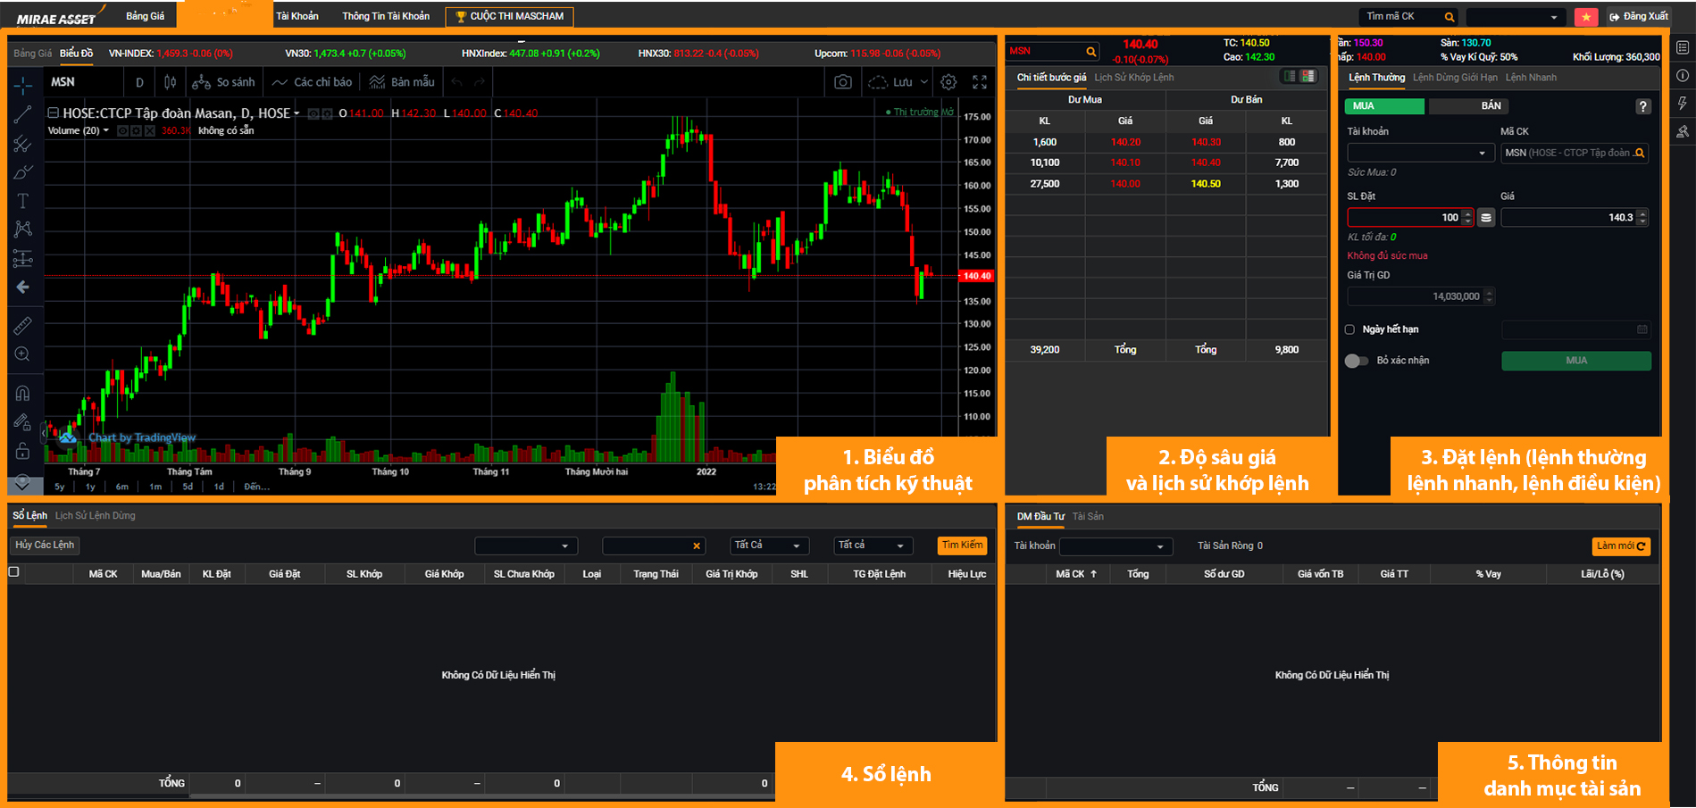Image resolution: width=1696 pixels, height=808 pixels.
Task: Enter fullscreen mode on the chart
Action: 979,81
